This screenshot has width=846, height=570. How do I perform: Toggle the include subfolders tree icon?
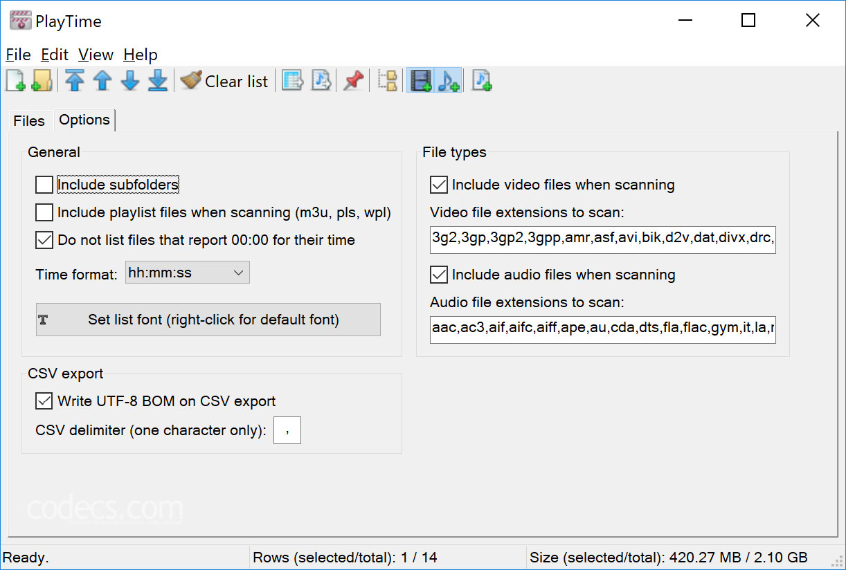coord(388,81)
